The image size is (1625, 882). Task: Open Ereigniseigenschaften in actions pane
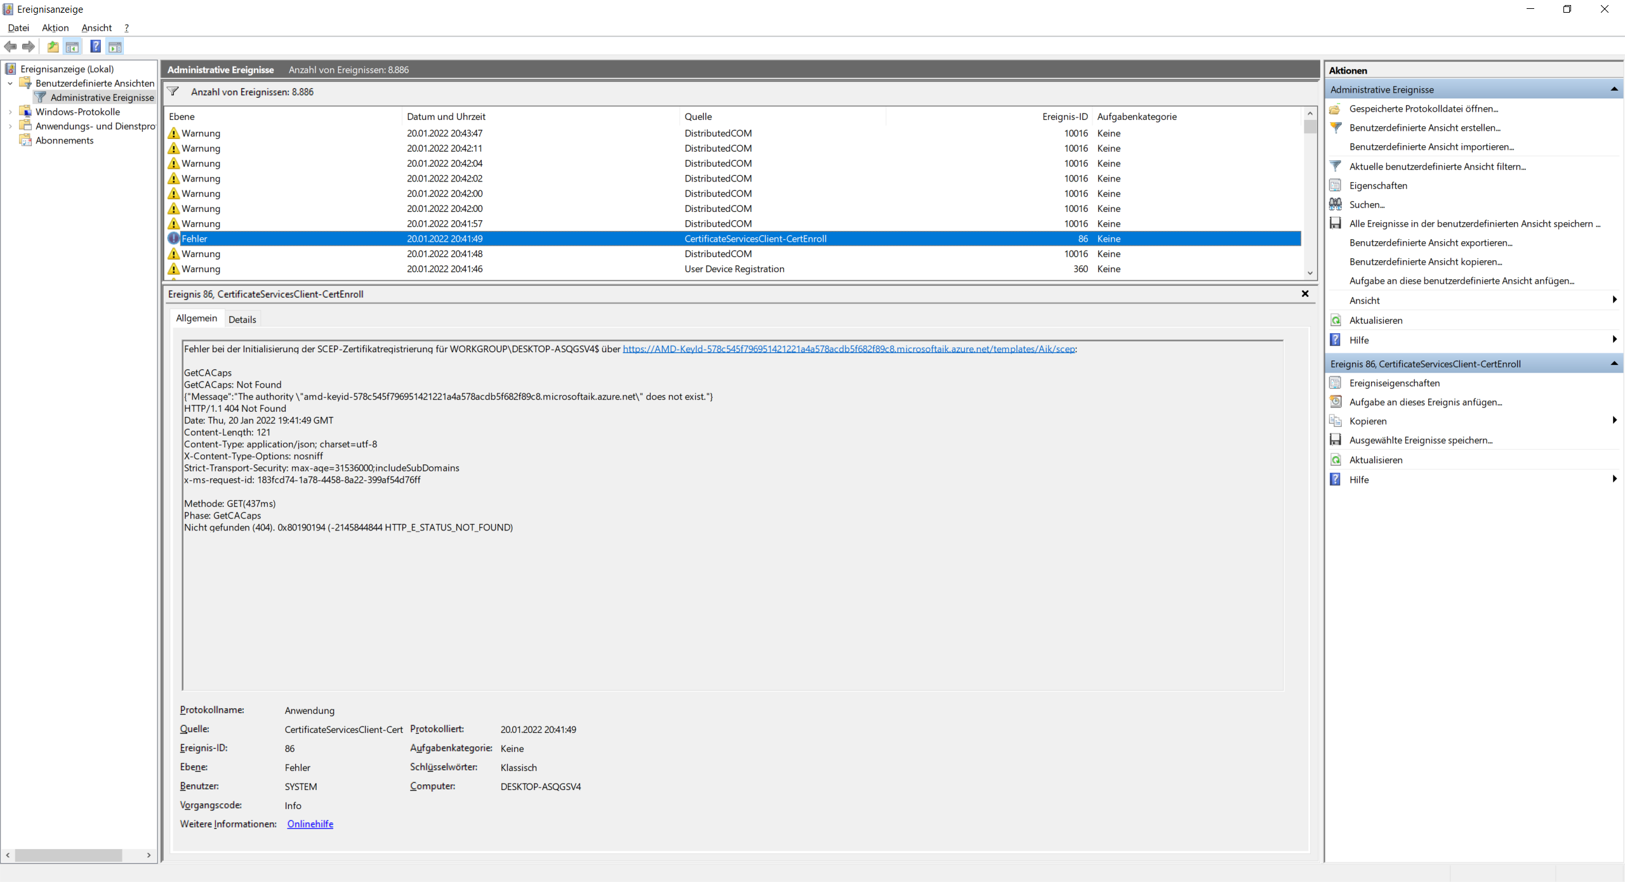point(1394,383)
